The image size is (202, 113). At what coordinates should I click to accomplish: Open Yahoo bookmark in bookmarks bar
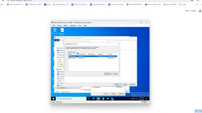click(48, 4)
